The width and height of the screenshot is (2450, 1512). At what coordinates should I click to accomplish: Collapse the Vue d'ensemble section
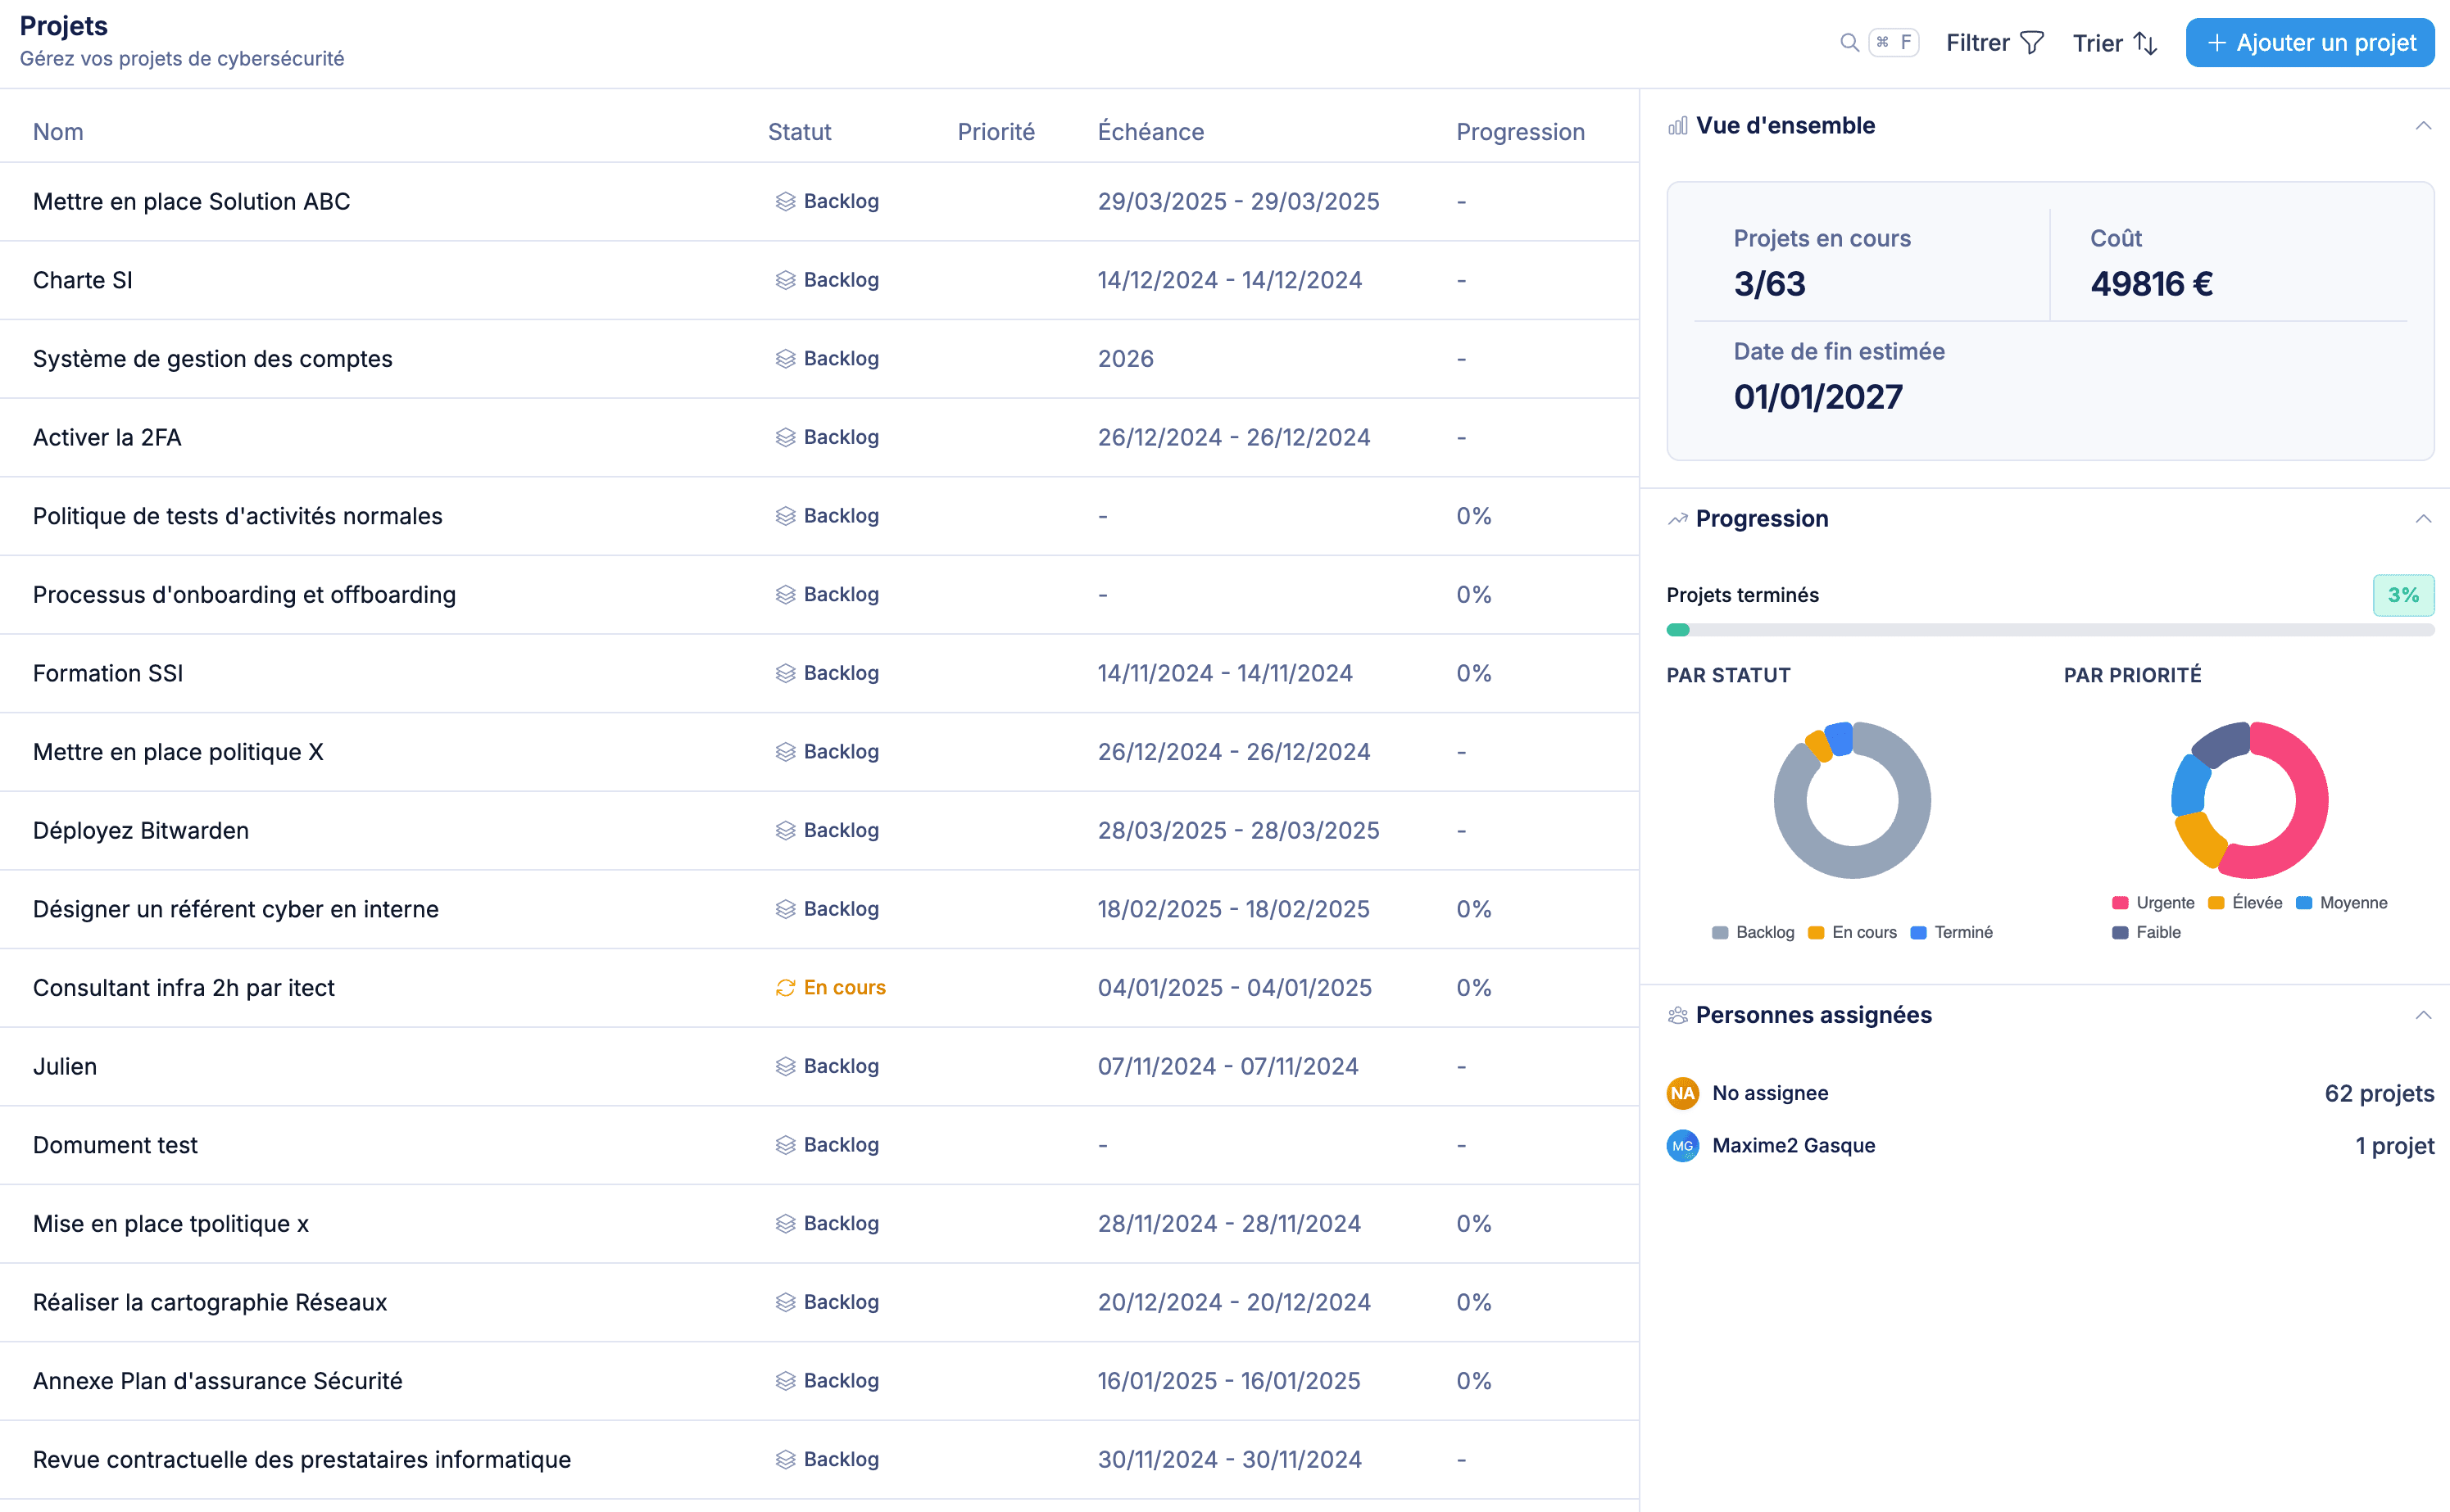click(2423, 126)
